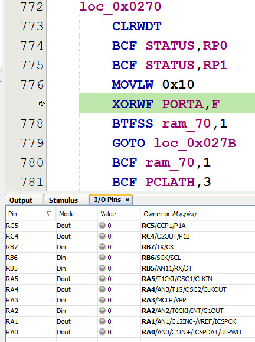This screenshot has height=342, width=255.
Task: Click the RB7 pin state LED icon
Action: tap(102, 247)
